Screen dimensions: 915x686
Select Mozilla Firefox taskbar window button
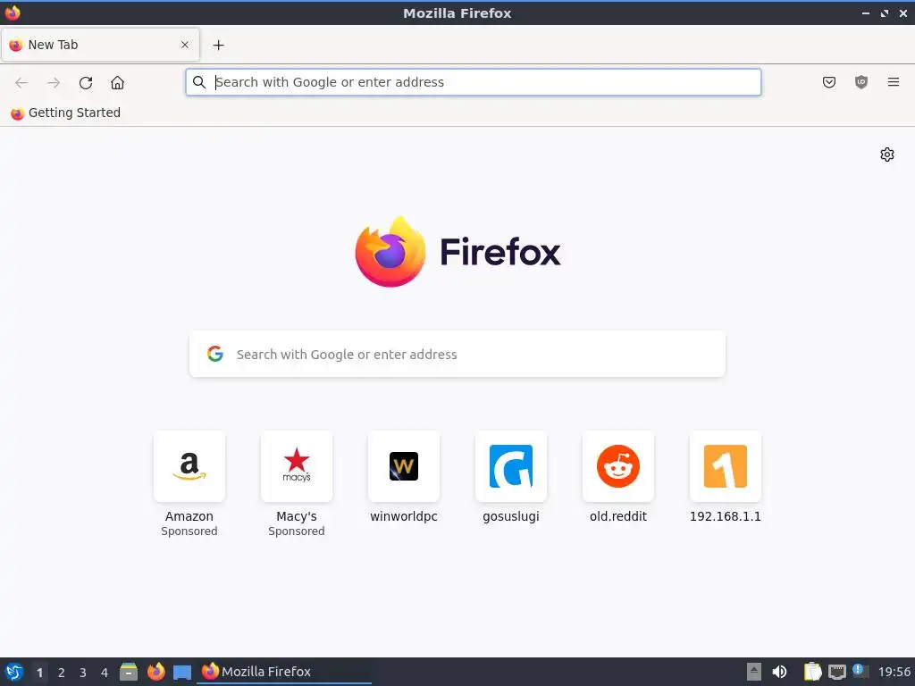284,672
